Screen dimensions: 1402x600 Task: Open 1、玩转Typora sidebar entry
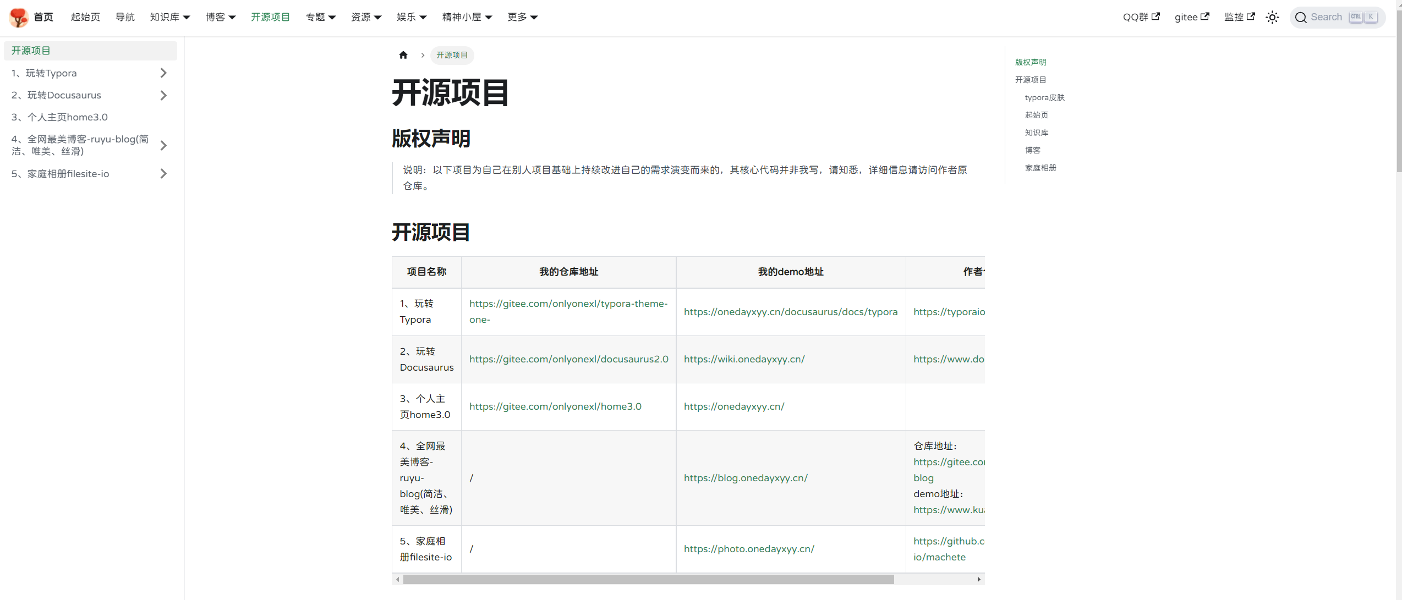tap(44, 73)
